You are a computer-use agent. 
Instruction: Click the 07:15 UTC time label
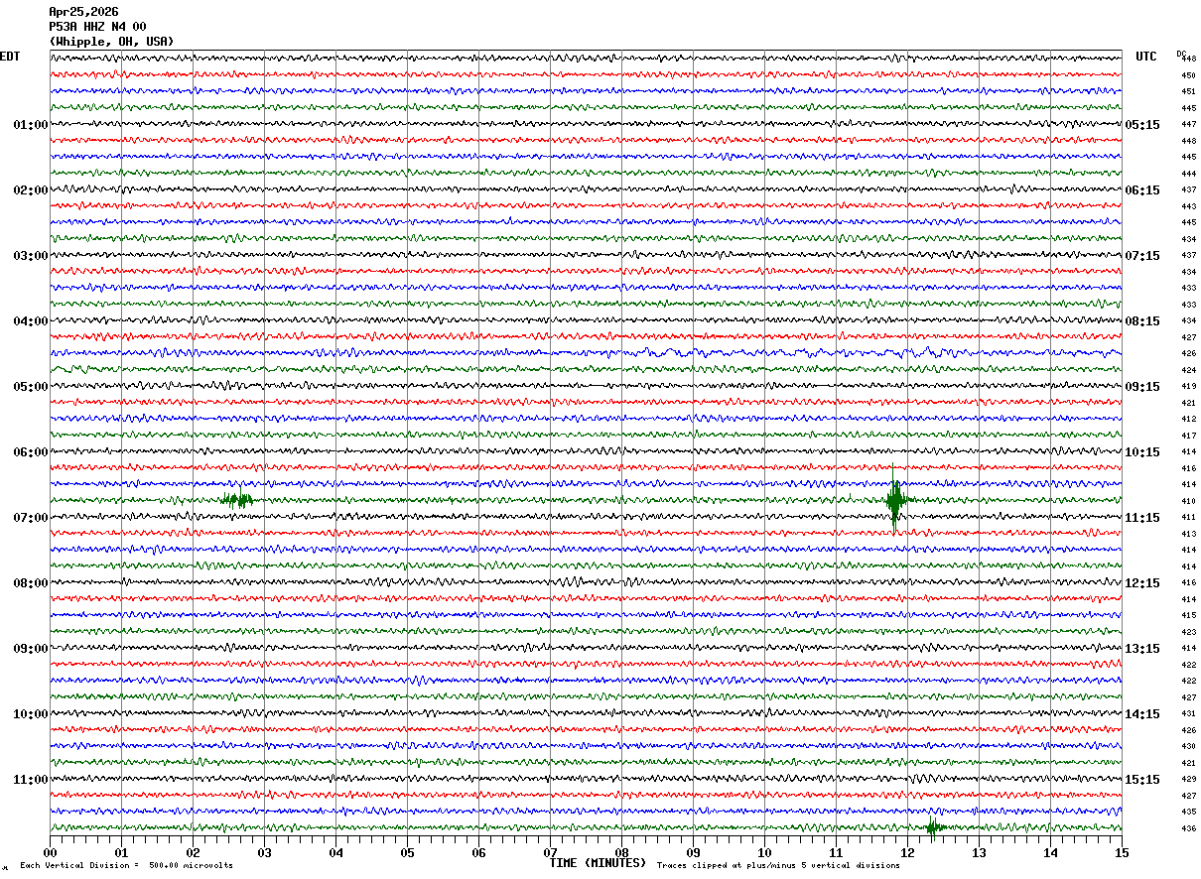[1142, 256]
